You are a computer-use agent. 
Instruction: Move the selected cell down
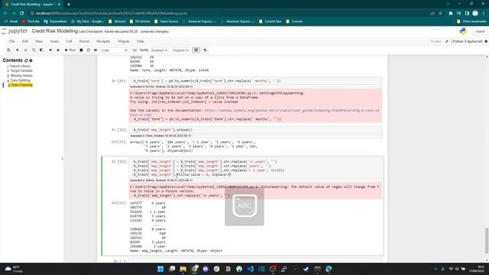(x=58, y=50)
